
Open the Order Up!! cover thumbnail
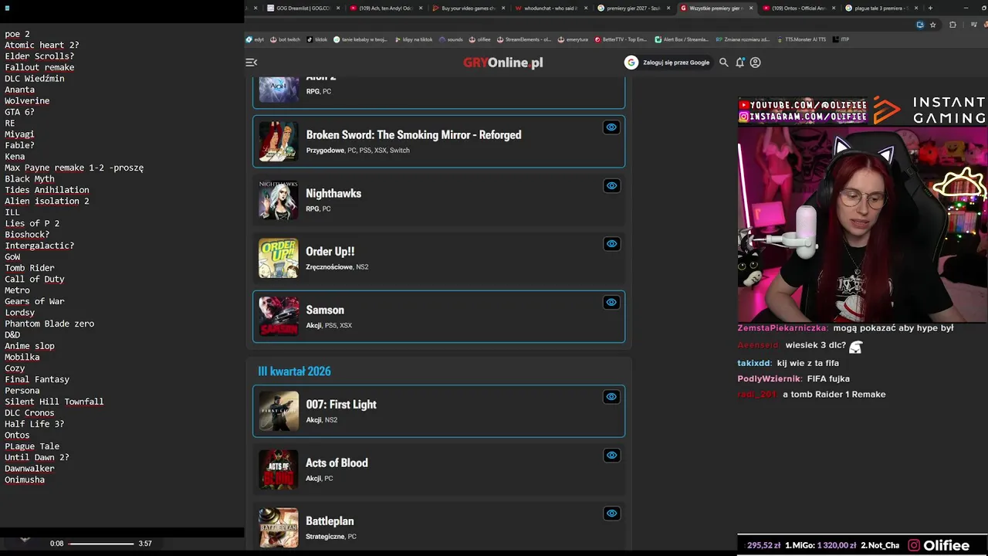(279, 258)
